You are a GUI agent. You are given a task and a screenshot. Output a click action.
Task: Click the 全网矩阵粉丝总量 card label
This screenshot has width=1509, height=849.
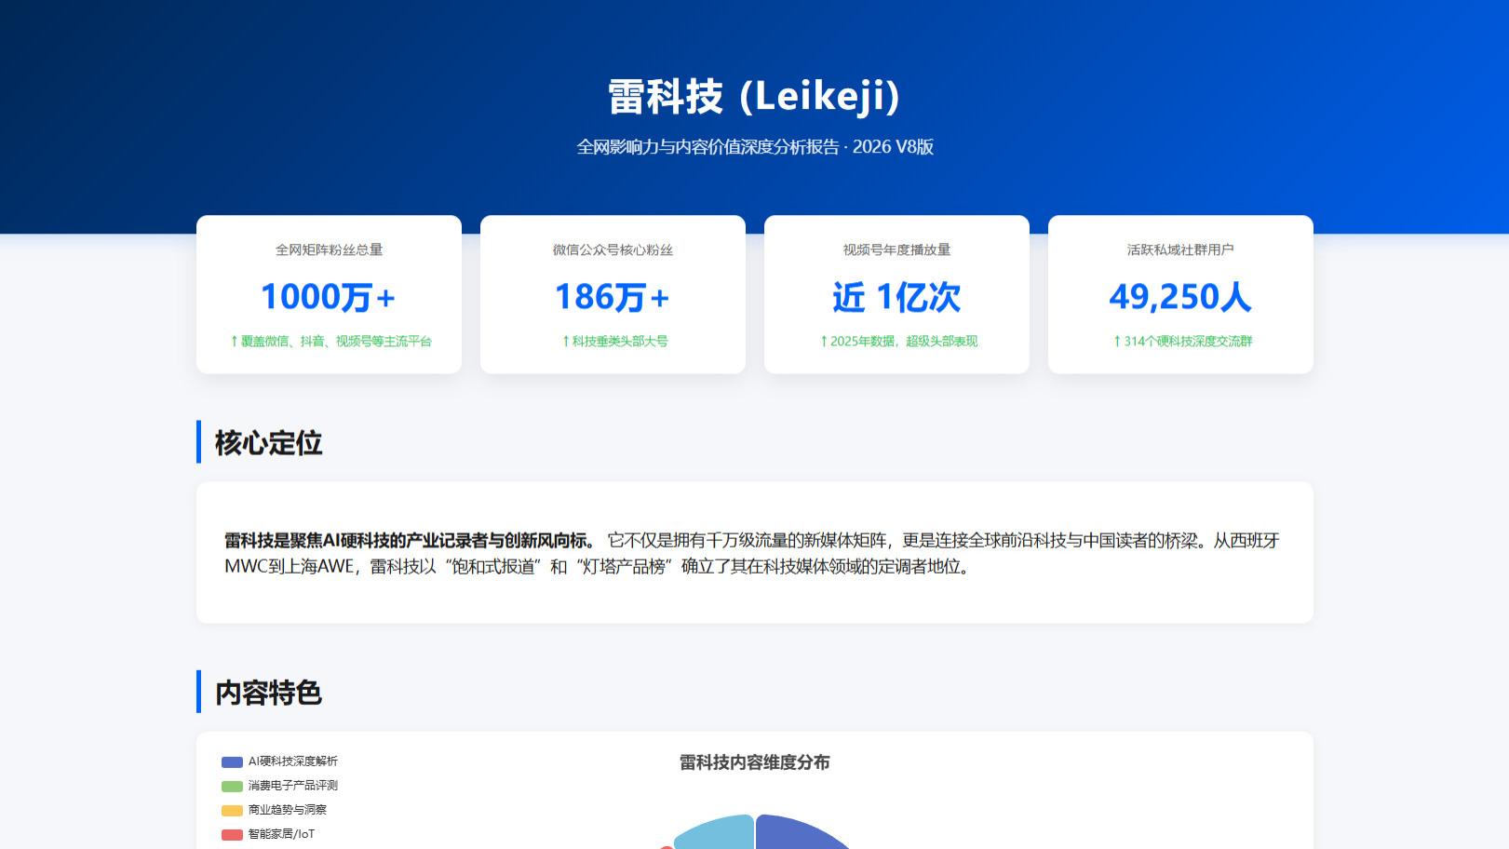329,249
